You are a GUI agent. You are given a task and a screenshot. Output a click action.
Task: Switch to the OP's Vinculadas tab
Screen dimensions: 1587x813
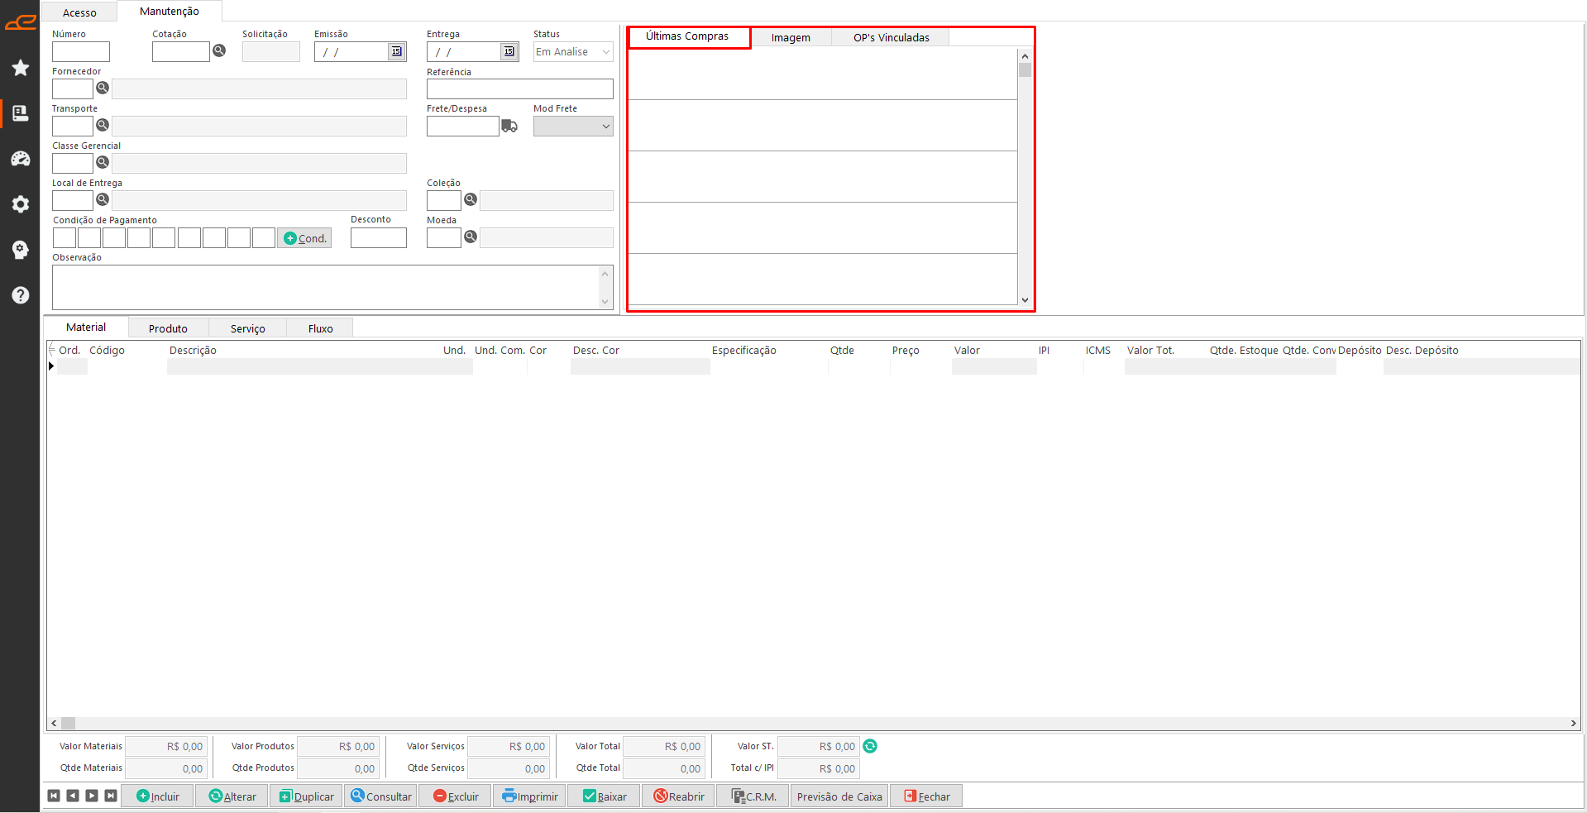891,37
